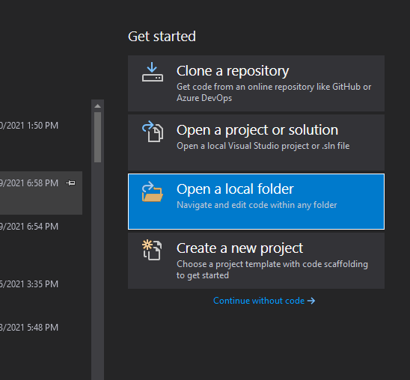Click the recent list scroll up arrow
The image size is (410, 380).
pos(97,105)
